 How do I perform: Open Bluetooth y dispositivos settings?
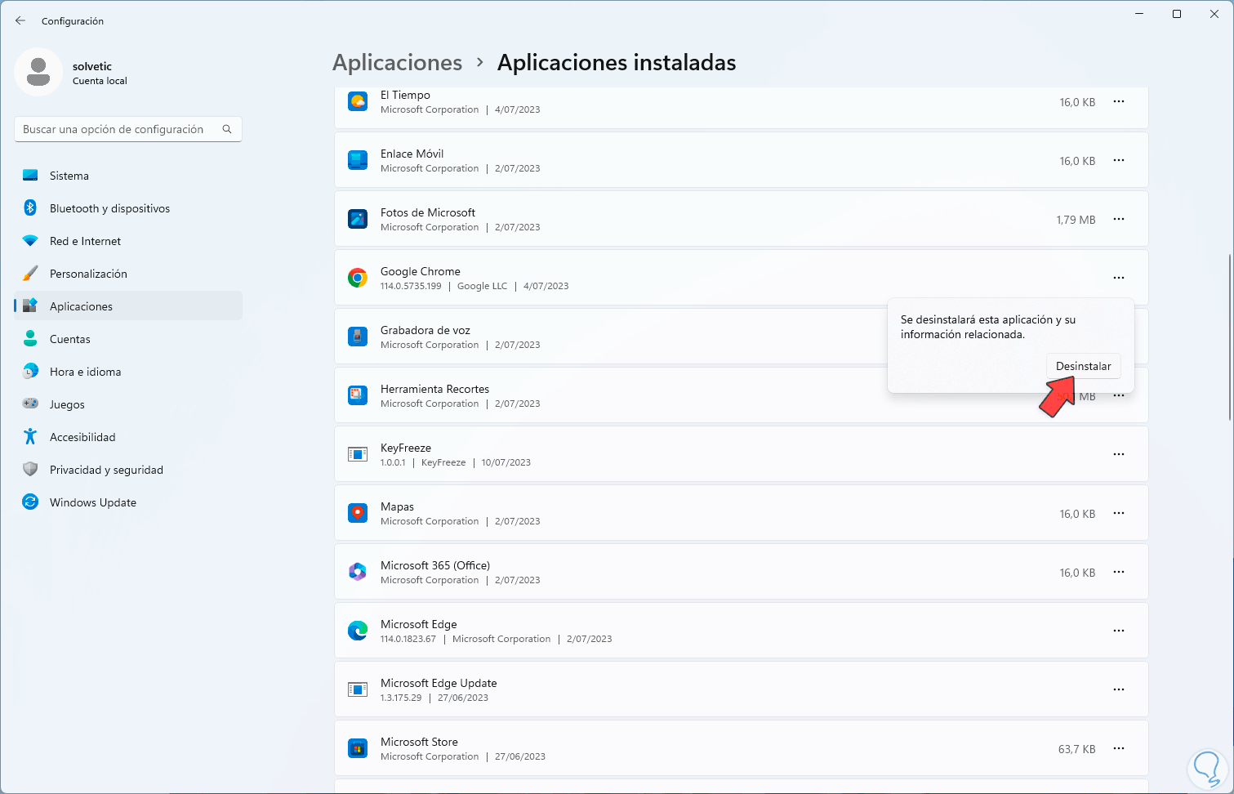tap(128, 208)
